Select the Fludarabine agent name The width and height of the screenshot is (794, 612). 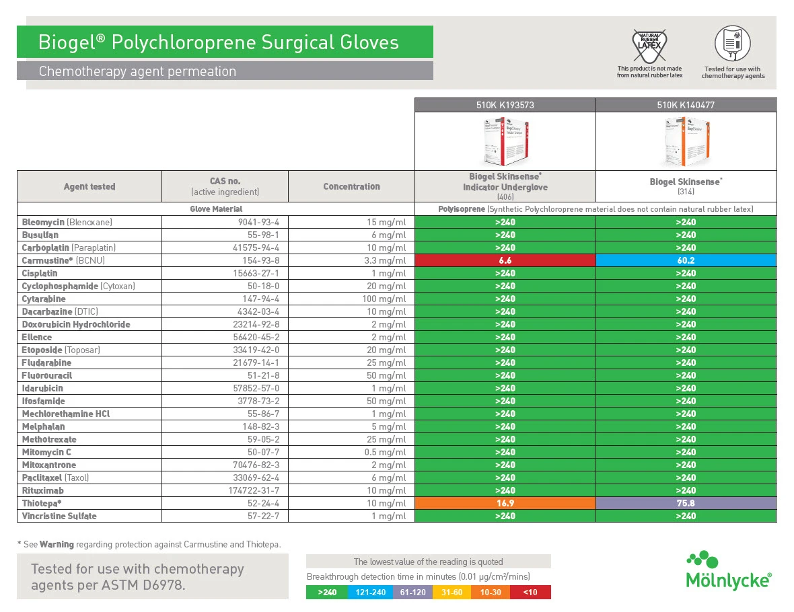point(46,362)
